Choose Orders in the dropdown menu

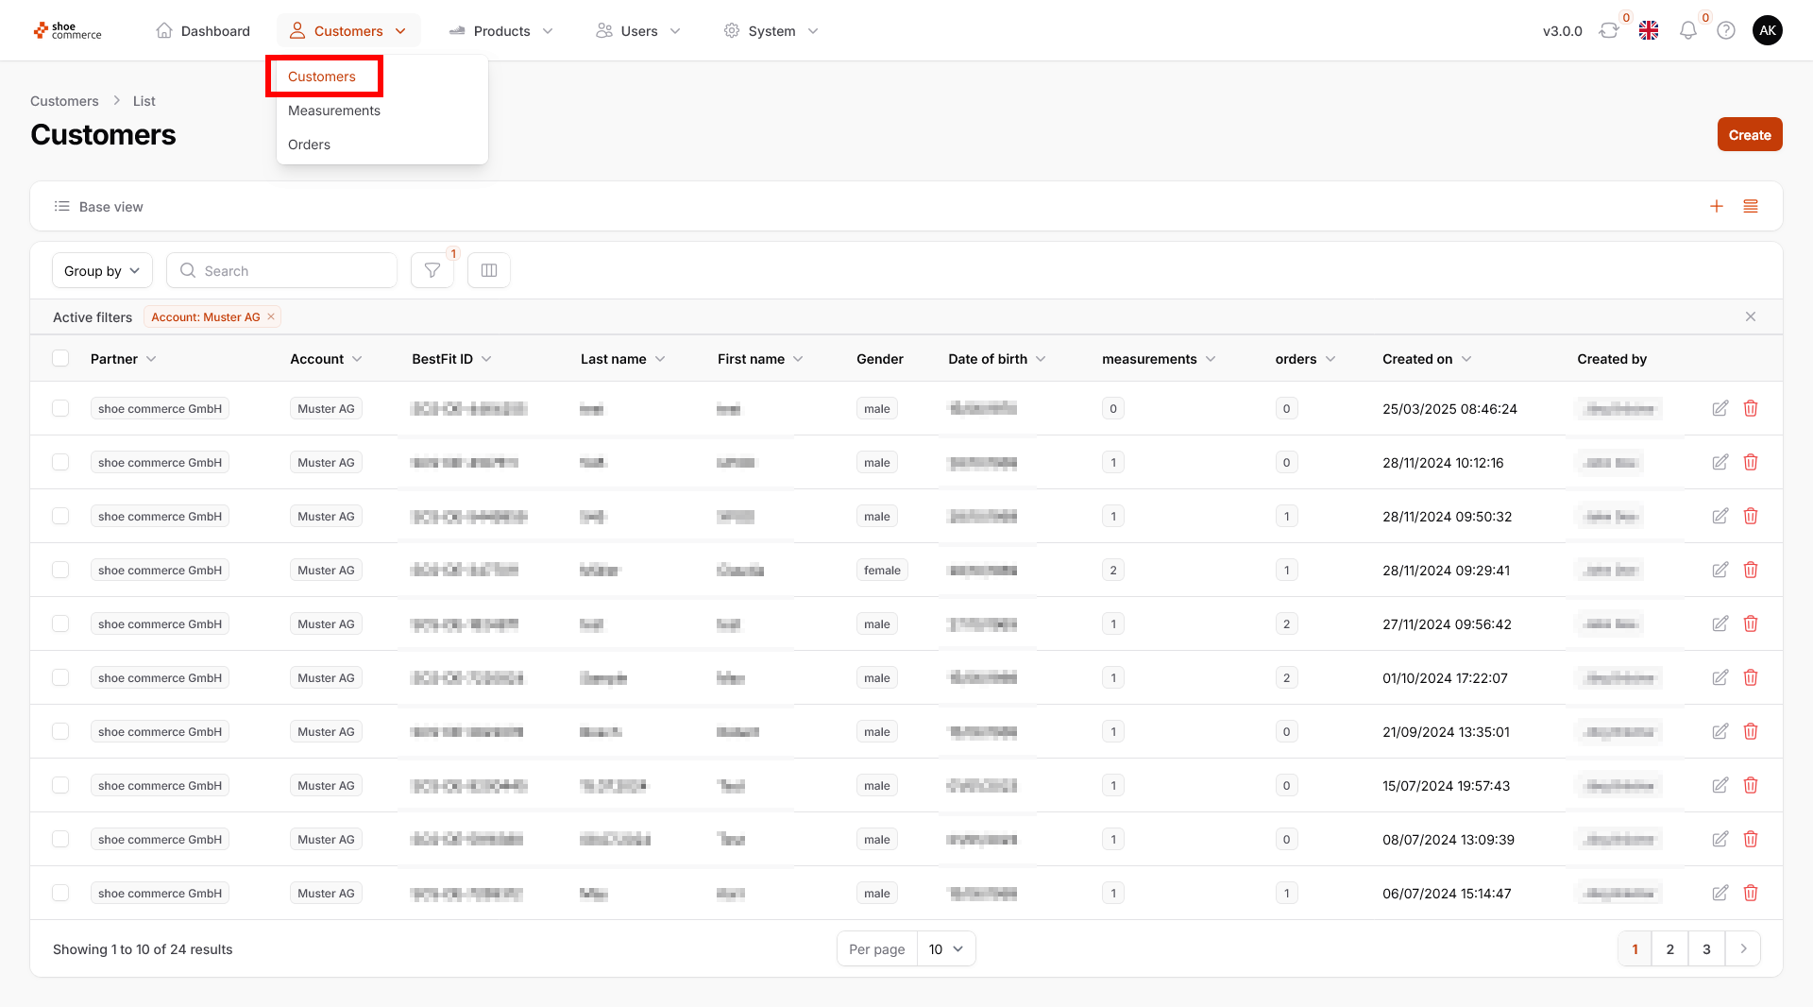309,145
